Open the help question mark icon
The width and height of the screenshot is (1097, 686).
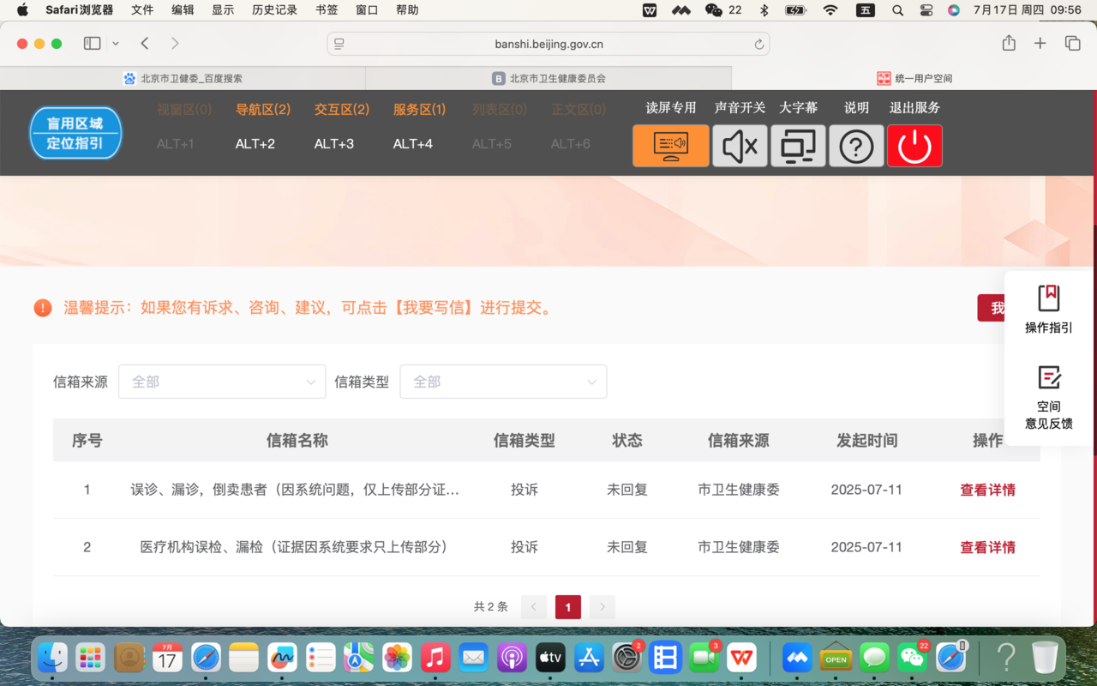point(856,146)
